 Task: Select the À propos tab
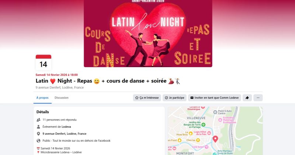pos(42,98)
